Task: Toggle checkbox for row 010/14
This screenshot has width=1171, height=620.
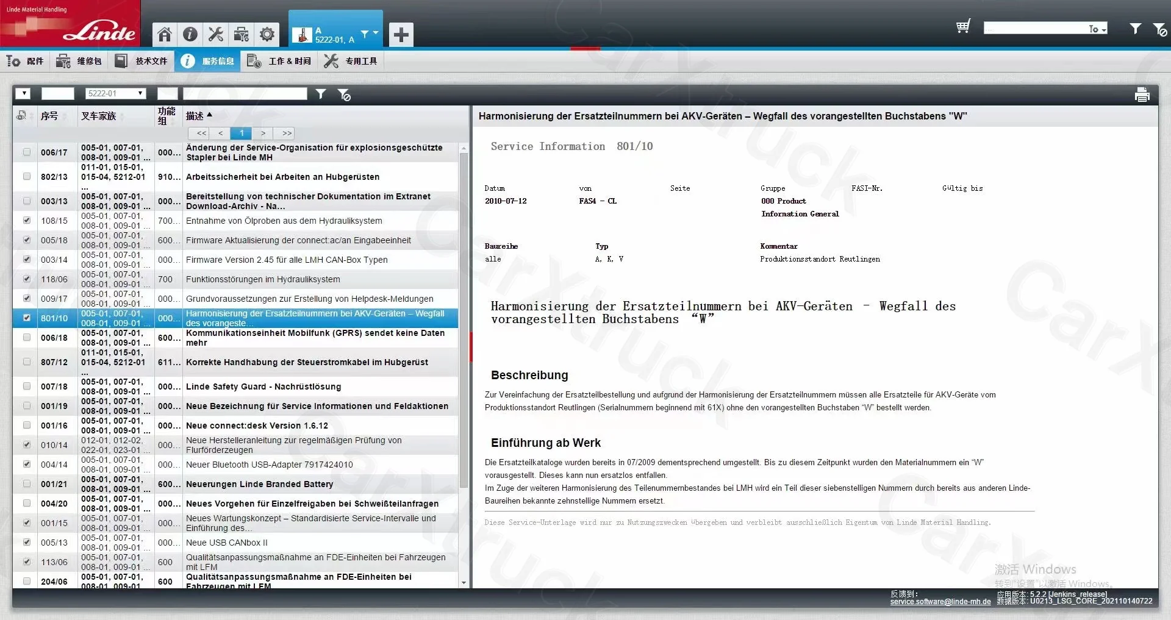Action: tap(27, 444)
